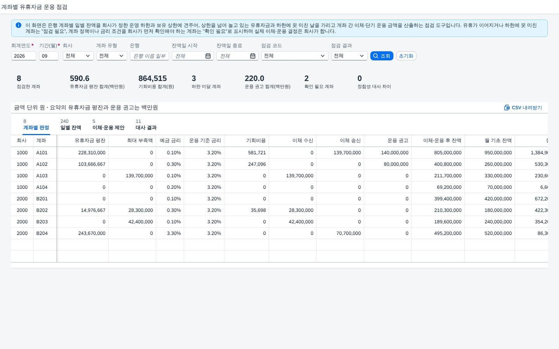559x349 pixels.
Task: Open the 점검 코드 dropdown
Action: pyautogui.click(x=295, y=56)
